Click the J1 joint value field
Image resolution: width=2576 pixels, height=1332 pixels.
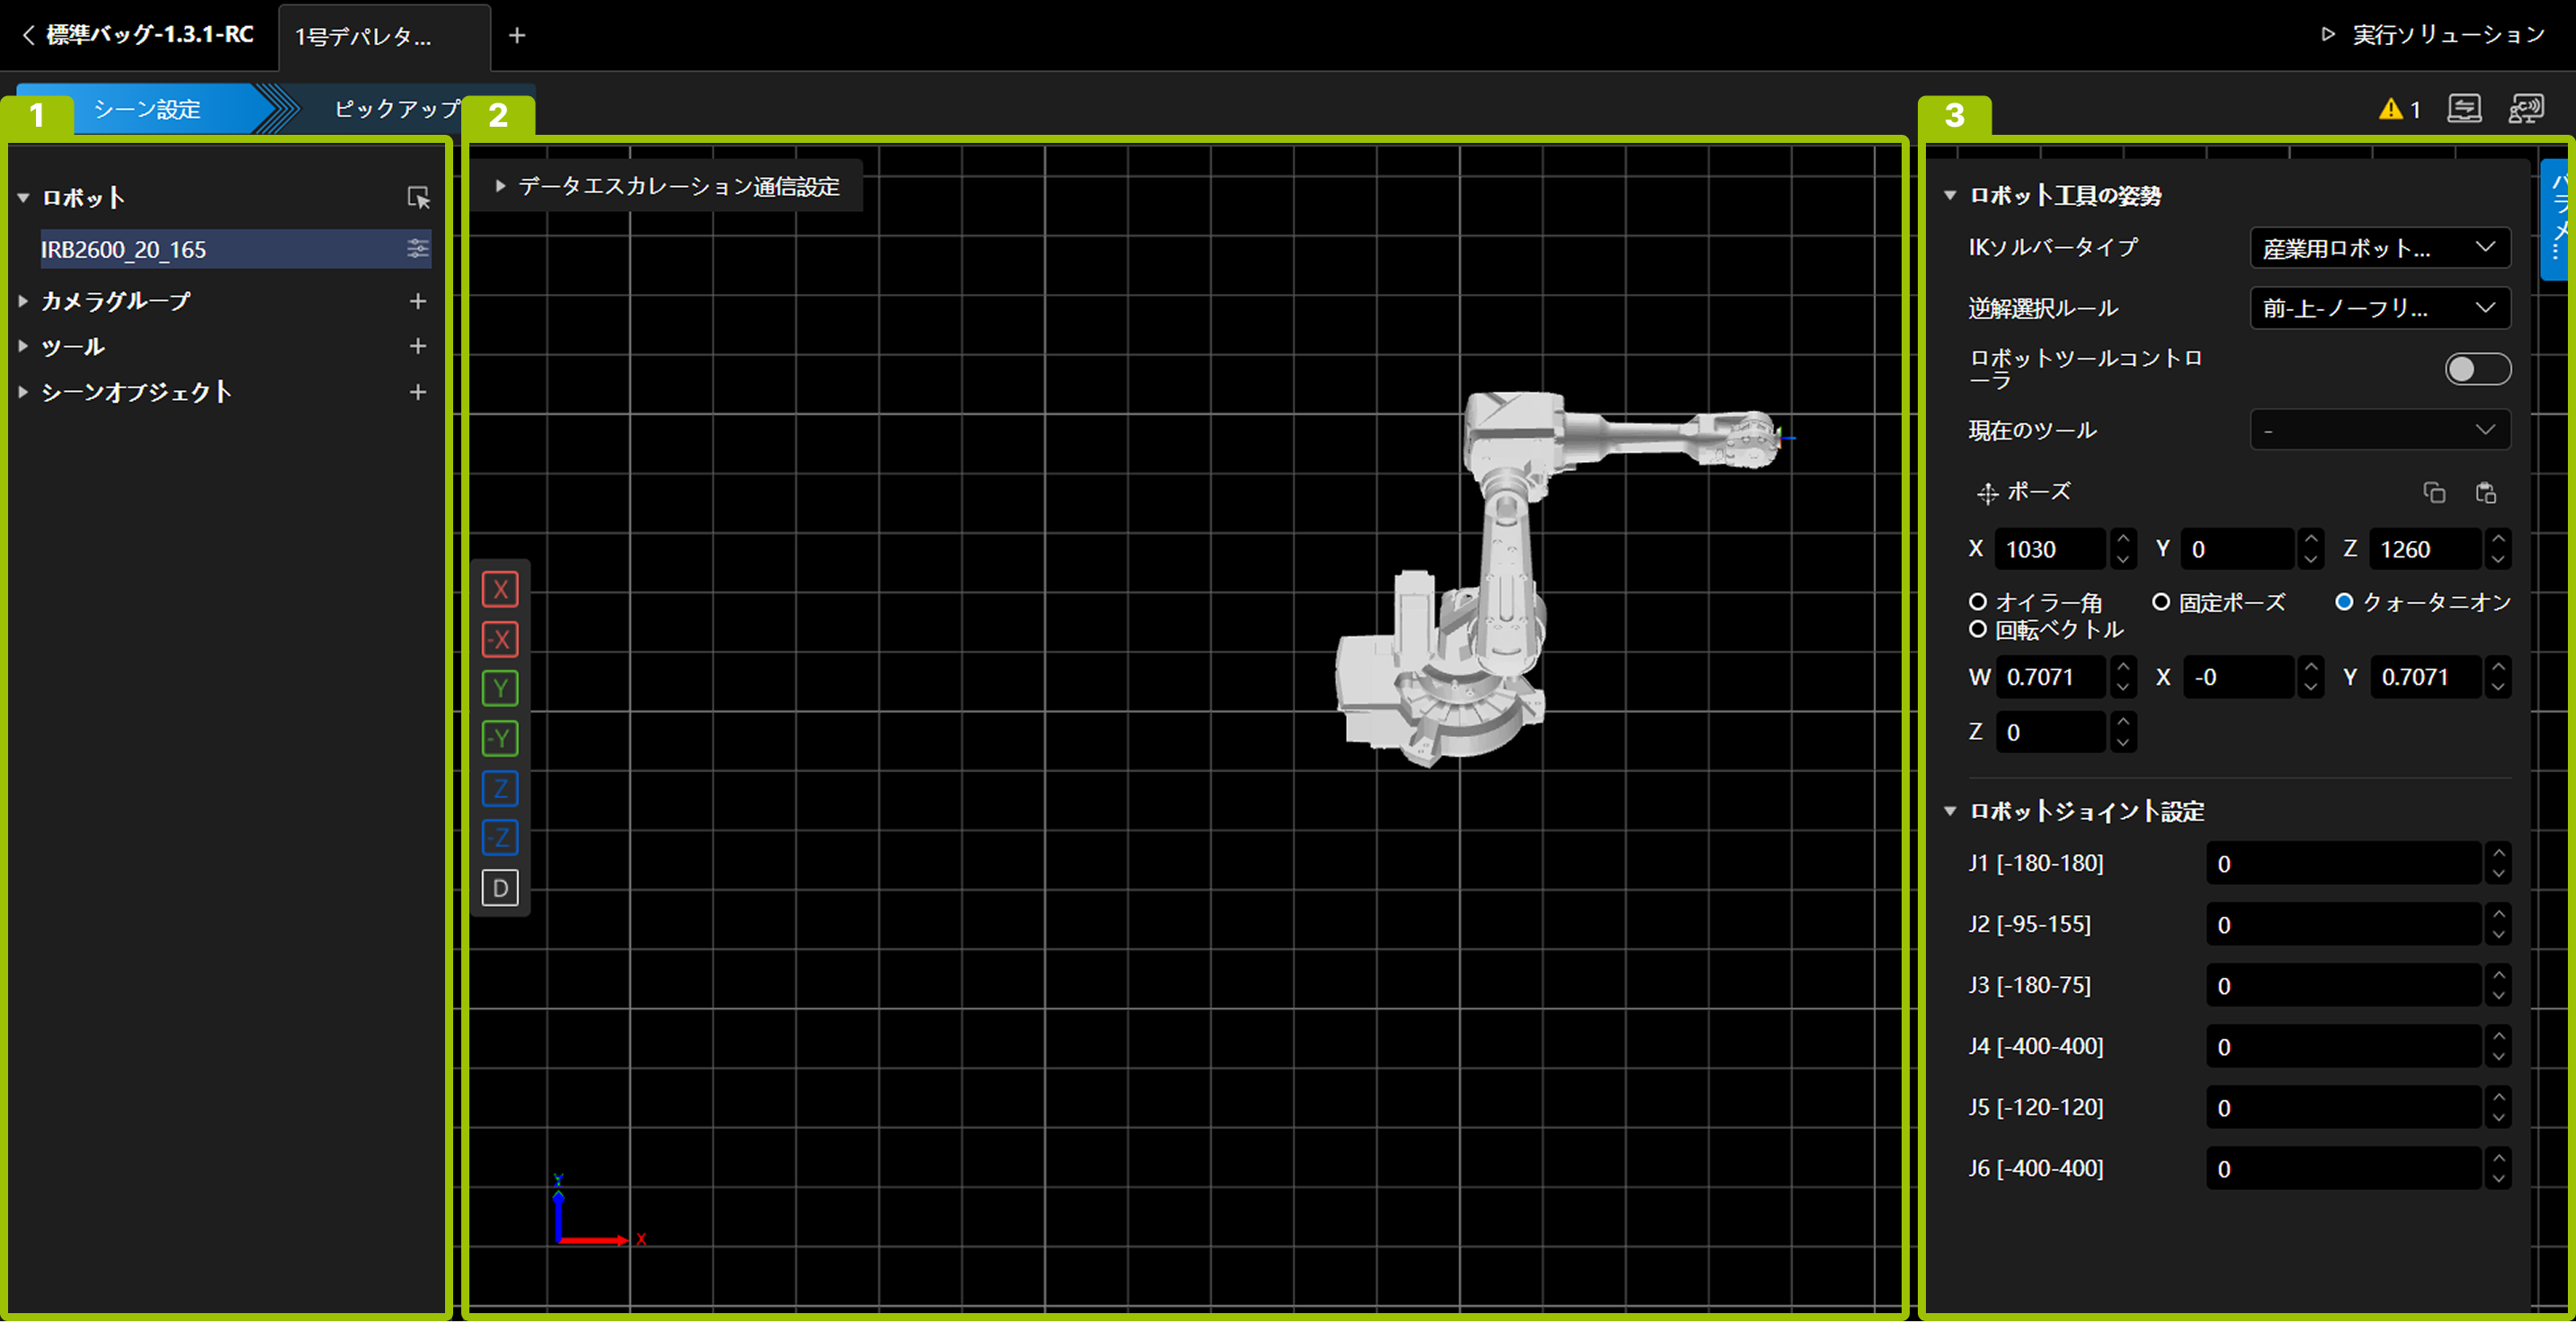click(x=2341, y=864)
